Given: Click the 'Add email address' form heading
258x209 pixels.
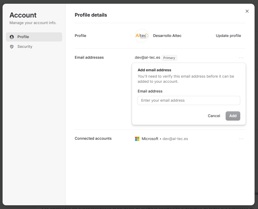Looking at the screenshot, I should coord(154,70).
